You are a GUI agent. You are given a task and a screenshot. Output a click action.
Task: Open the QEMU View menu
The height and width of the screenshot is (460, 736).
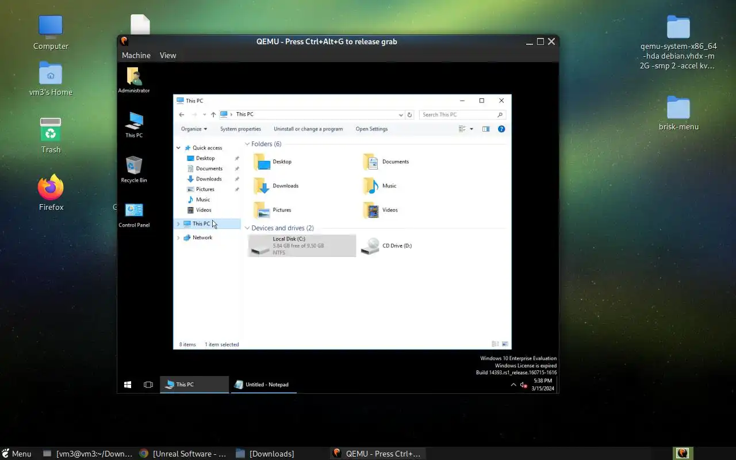[x=168, y=55]
